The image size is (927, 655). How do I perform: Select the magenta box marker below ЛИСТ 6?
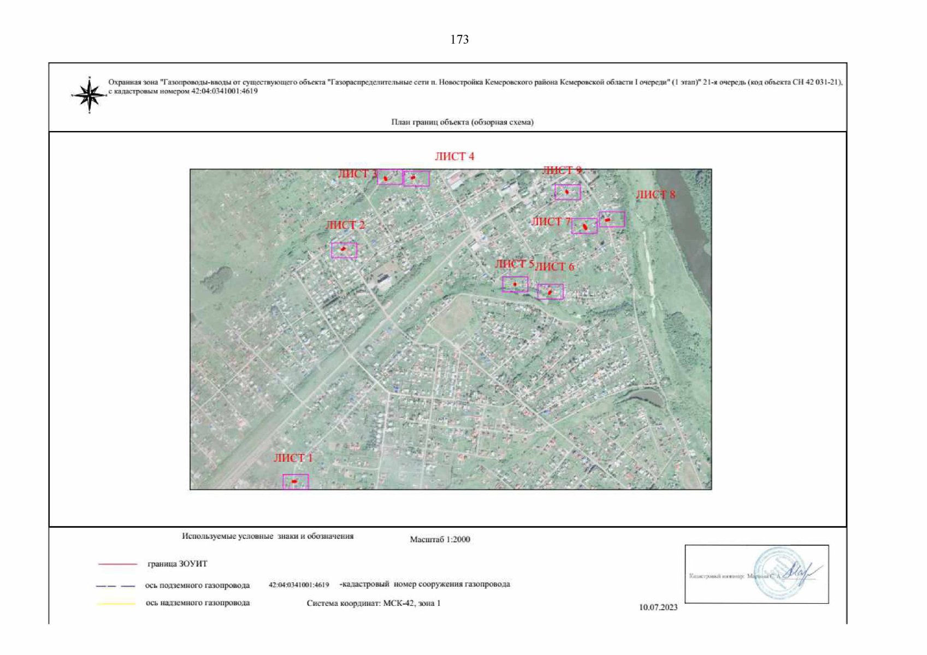point(550,292)
